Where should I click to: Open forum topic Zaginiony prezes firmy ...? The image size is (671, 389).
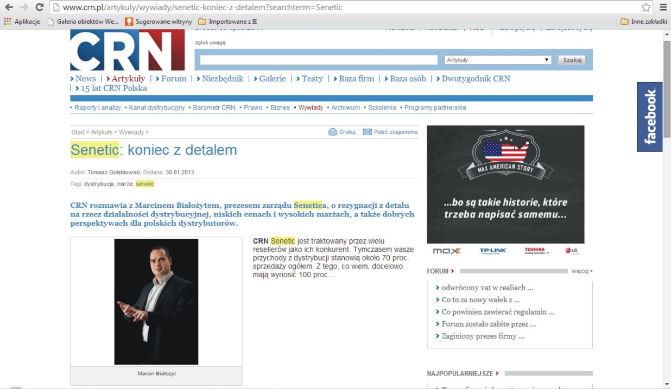(x=483, y=336)
